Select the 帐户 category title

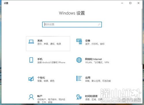click(x=40, y=96)
